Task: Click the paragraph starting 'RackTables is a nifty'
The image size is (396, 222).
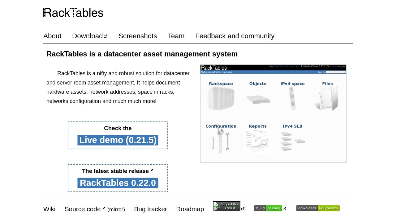Action: pos(118,87)
